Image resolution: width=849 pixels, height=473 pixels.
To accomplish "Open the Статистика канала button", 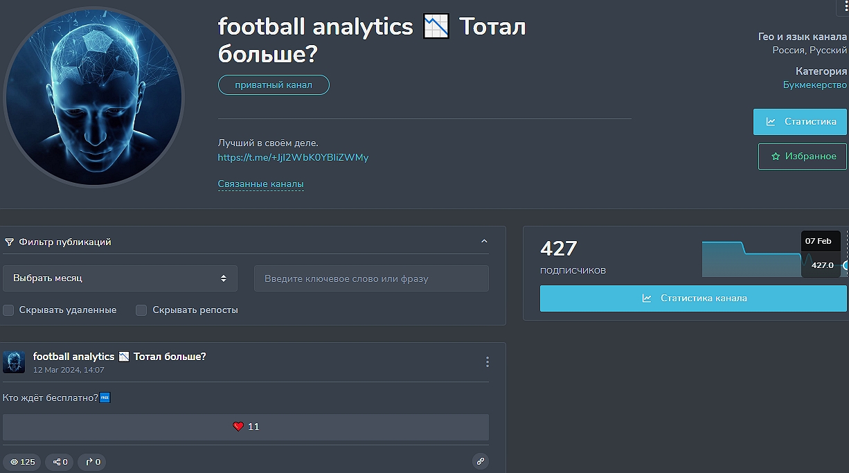I will [x=693, y=298].
